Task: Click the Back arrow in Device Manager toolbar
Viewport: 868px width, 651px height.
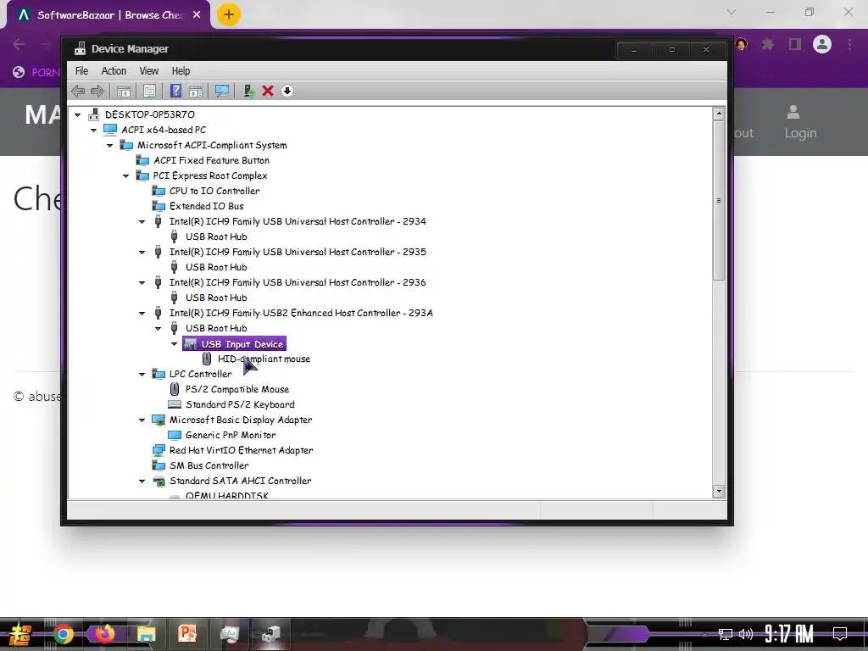Action: [x=78, y=91]
